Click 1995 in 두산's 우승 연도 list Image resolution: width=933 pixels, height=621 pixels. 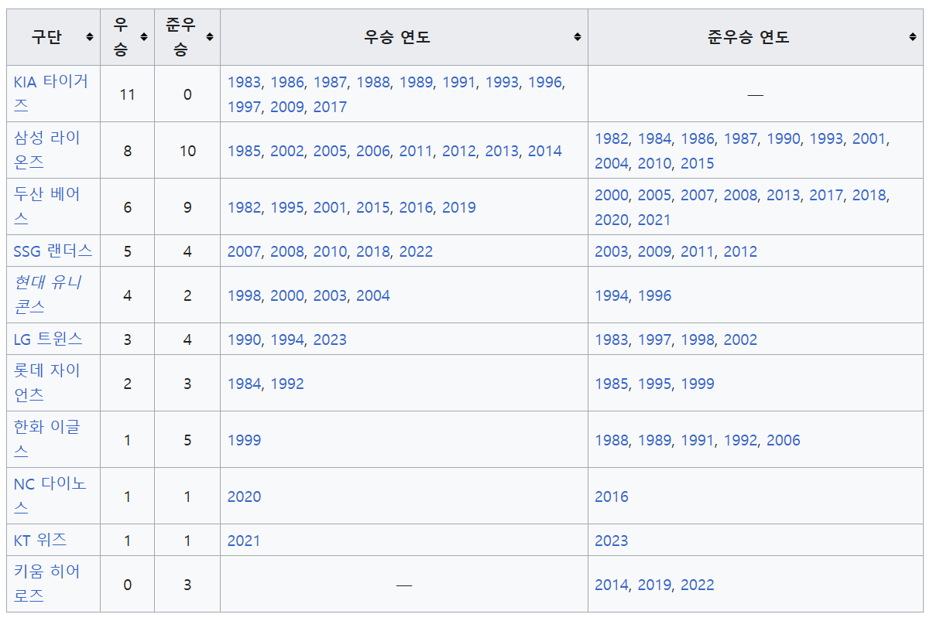(x=287, y=207)
